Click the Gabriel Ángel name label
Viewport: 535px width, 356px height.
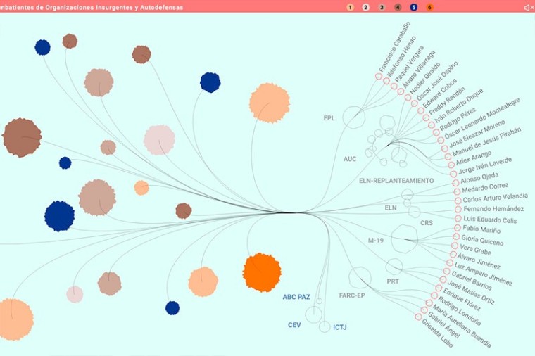[x=443, y=324]
